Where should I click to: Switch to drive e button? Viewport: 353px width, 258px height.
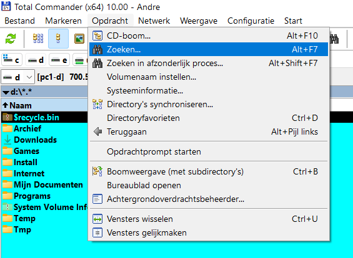[59, 60]
